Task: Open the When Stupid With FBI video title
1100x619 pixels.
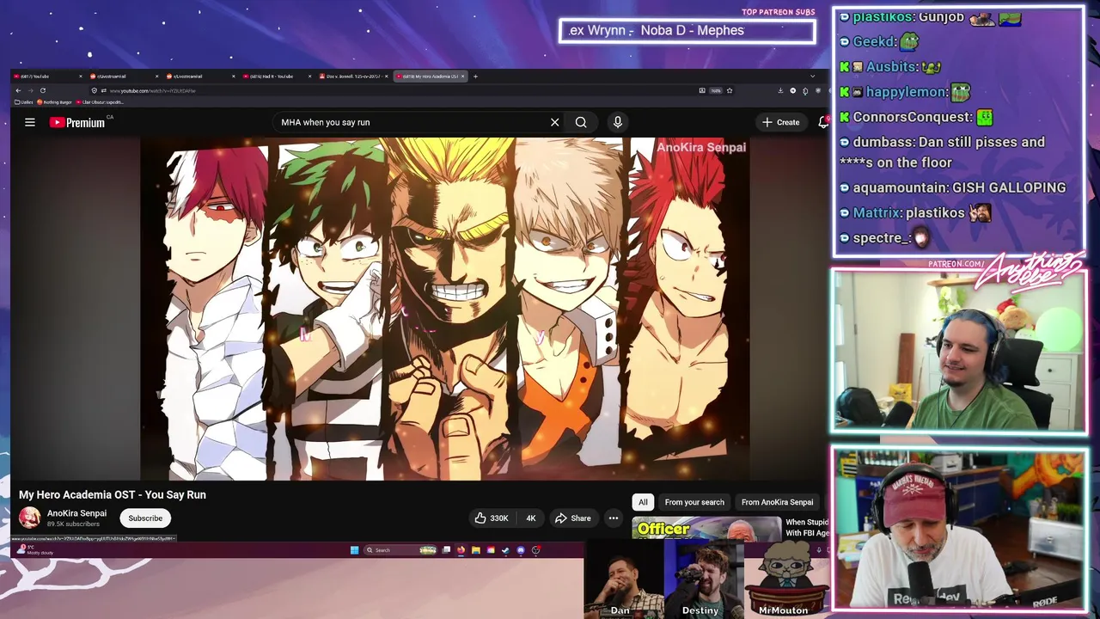Action: coord(807,527)
